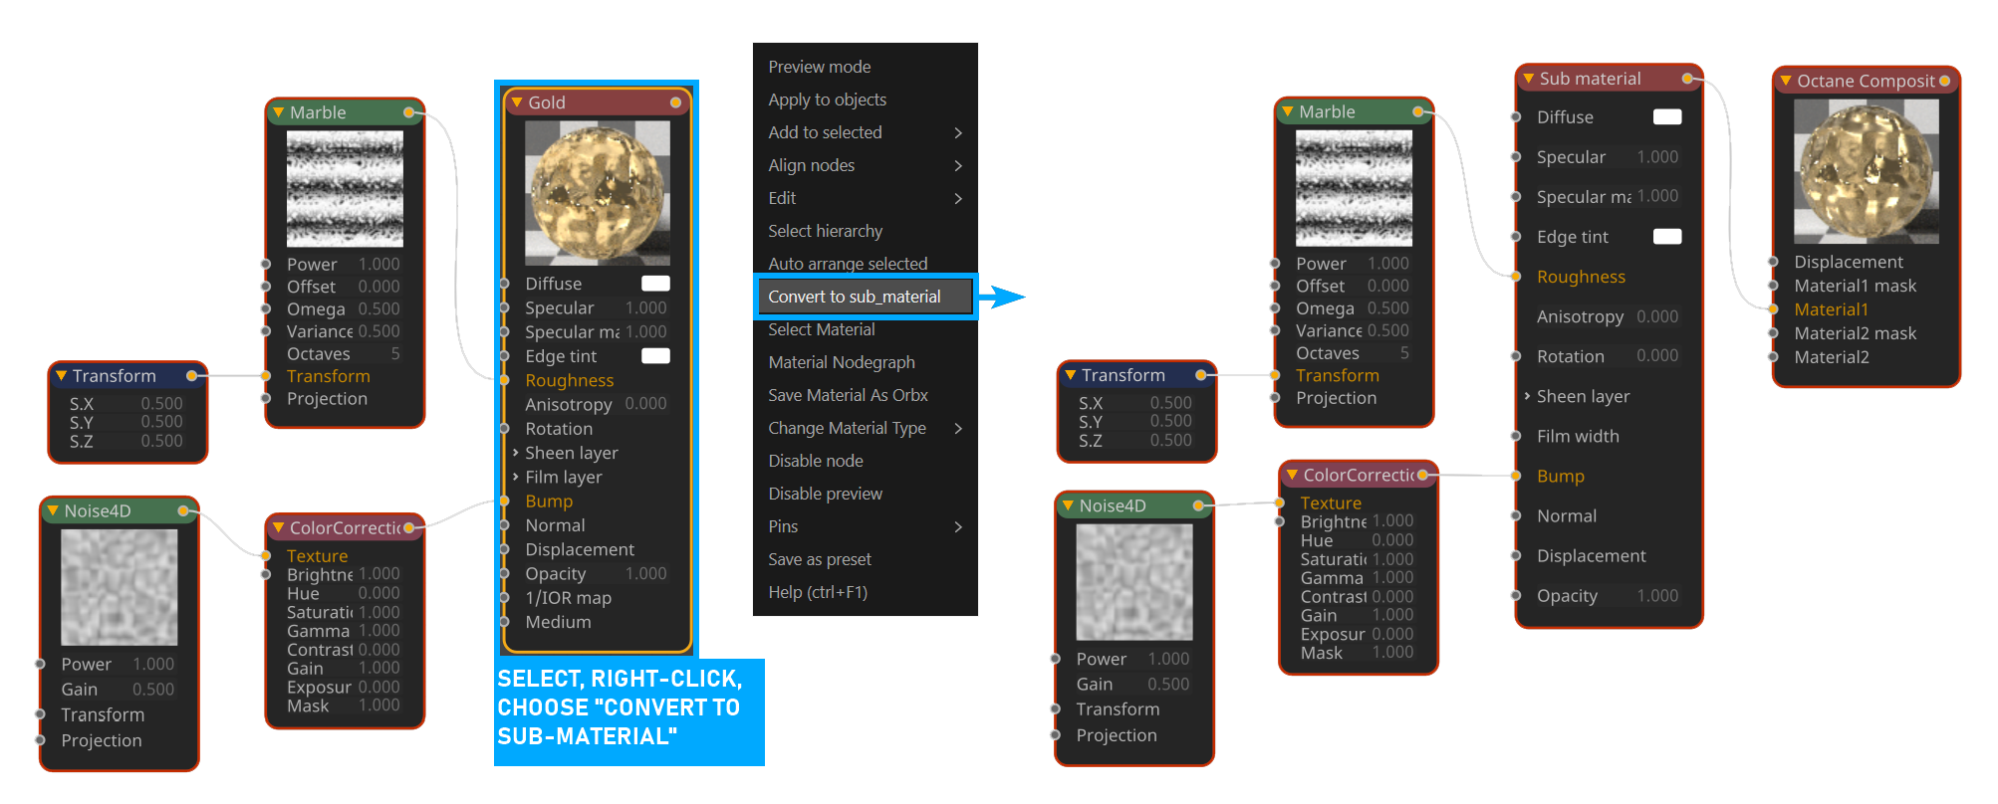
Task: Click the Gold node's output pin
Action: 675,102
